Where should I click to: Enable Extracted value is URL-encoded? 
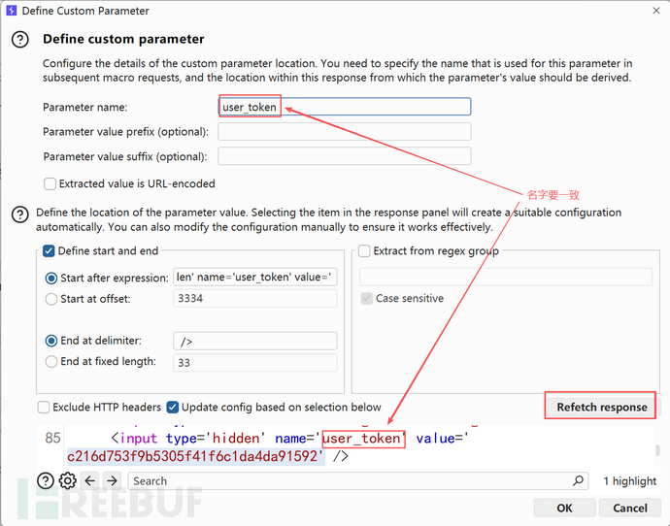(50, 184)
